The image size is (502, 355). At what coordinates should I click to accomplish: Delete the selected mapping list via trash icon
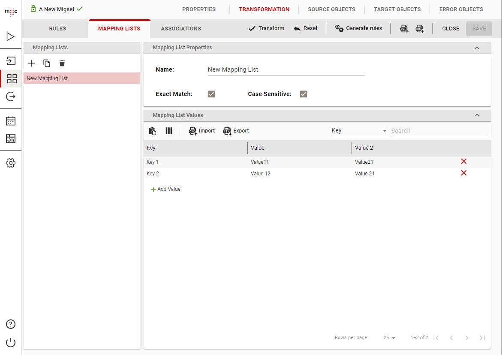62,63
